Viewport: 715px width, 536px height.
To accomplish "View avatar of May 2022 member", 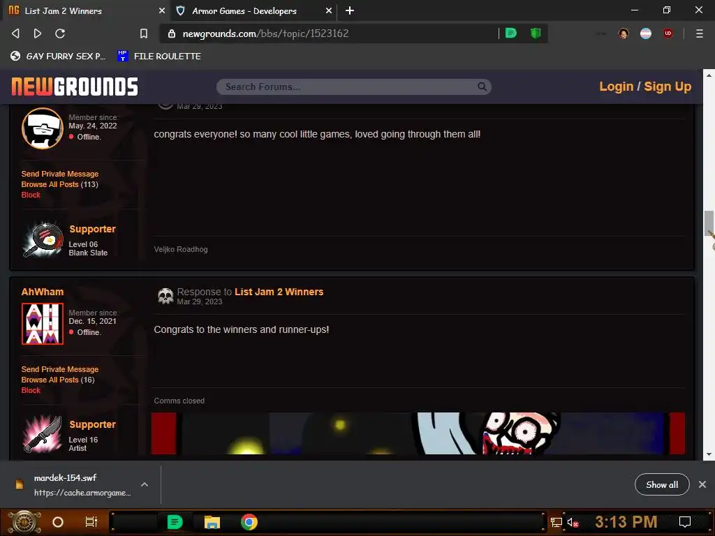I will 43,128.
